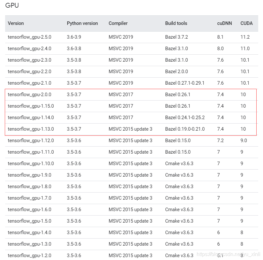
Task: Click CUDA 11.2 cell
Action: (x=245, y=37)
